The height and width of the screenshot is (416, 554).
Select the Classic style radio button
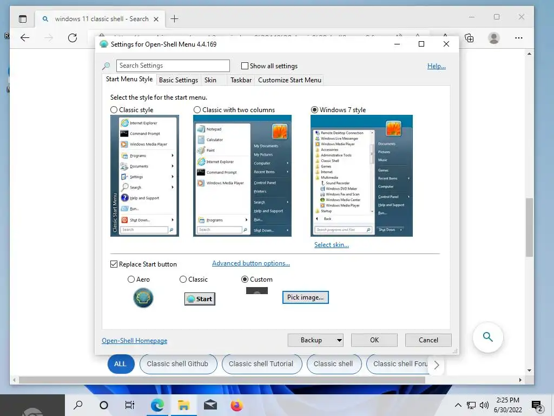pos(114,109)
